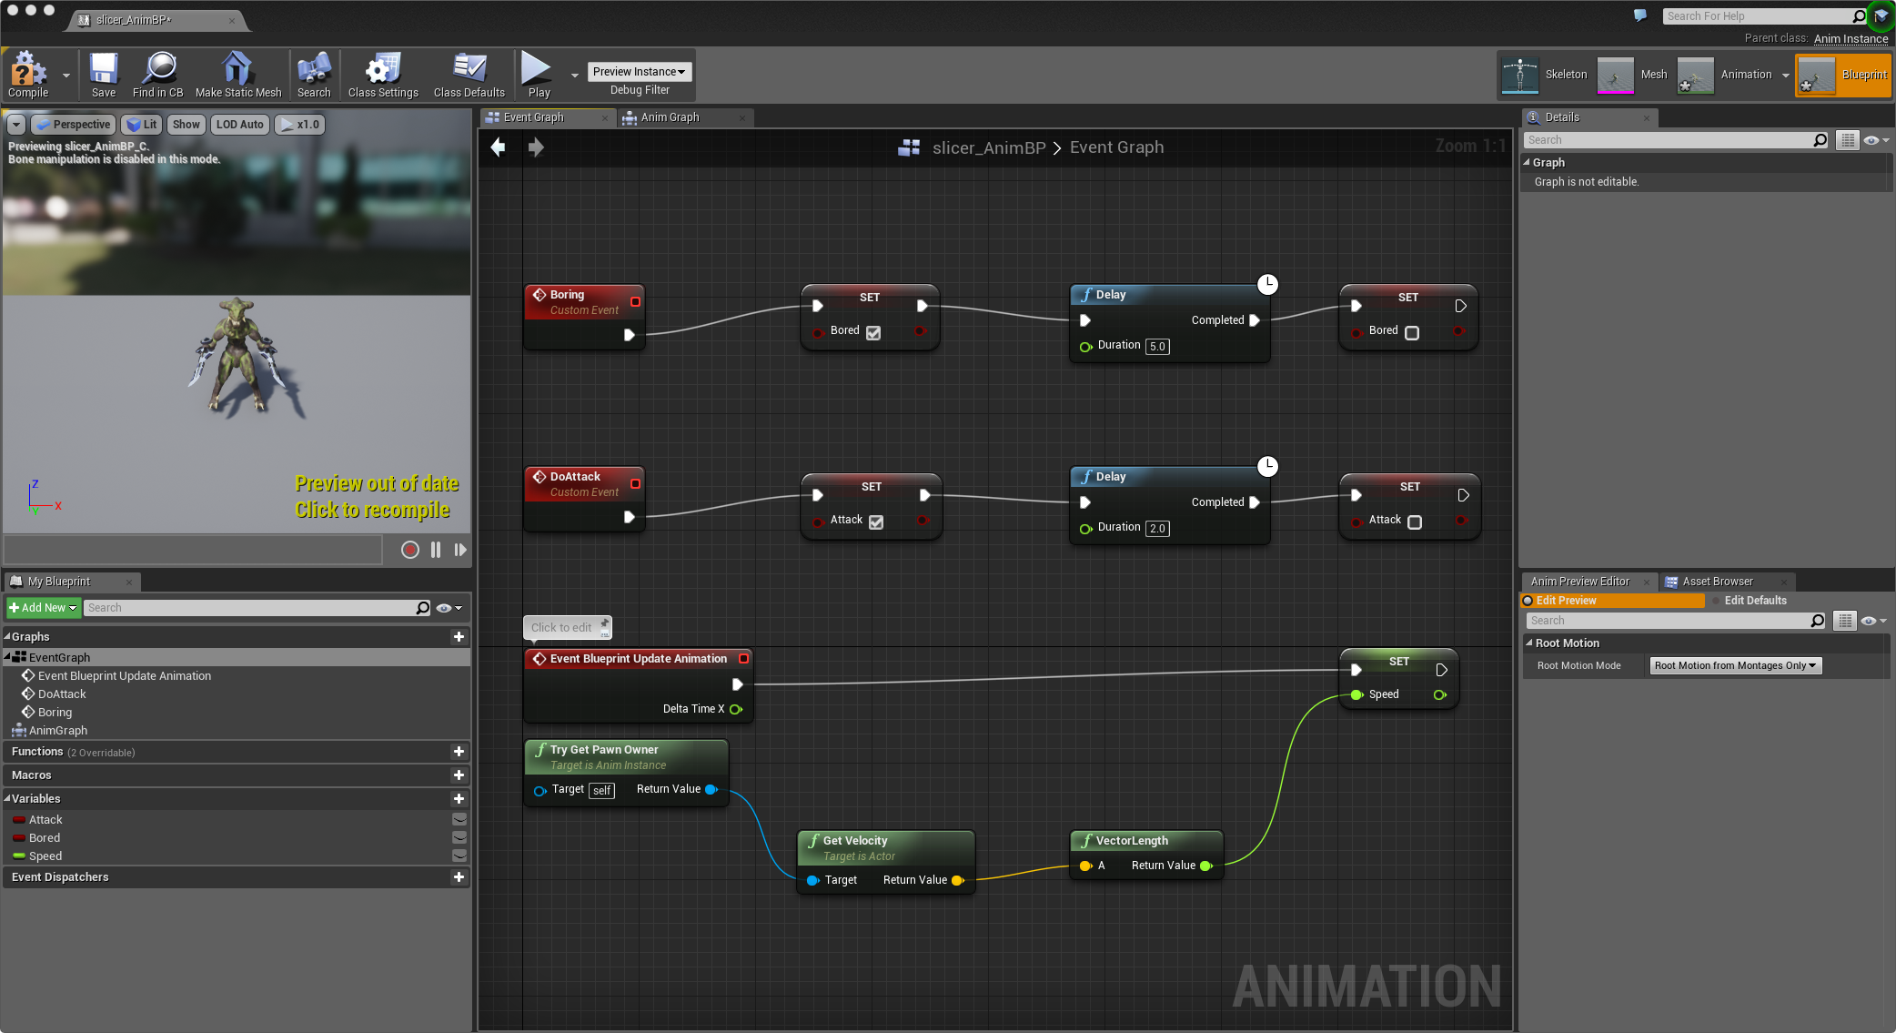Open the Perspective view dropdown
The height and width of the screenshot is (1033, 1896).
[73, 124]
